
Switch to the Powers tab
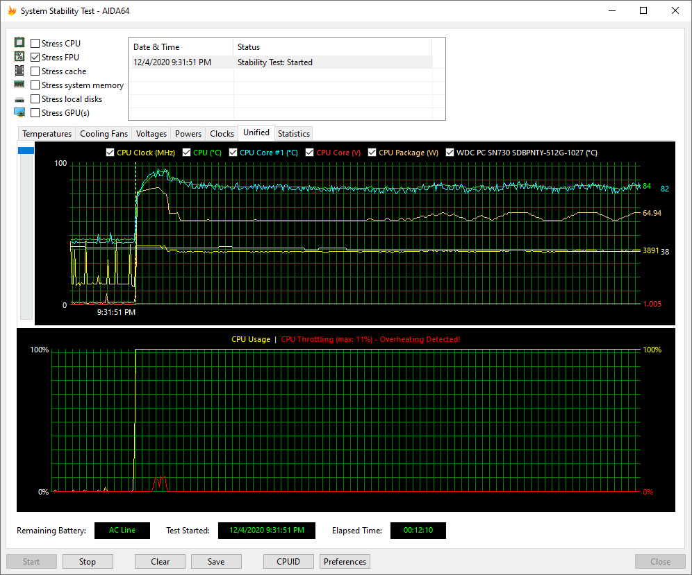[188, 133]
